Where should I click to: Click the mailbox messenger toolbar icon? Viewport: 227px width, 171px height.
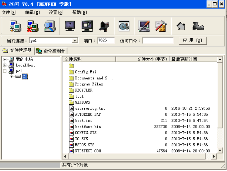tap(104, 26)
